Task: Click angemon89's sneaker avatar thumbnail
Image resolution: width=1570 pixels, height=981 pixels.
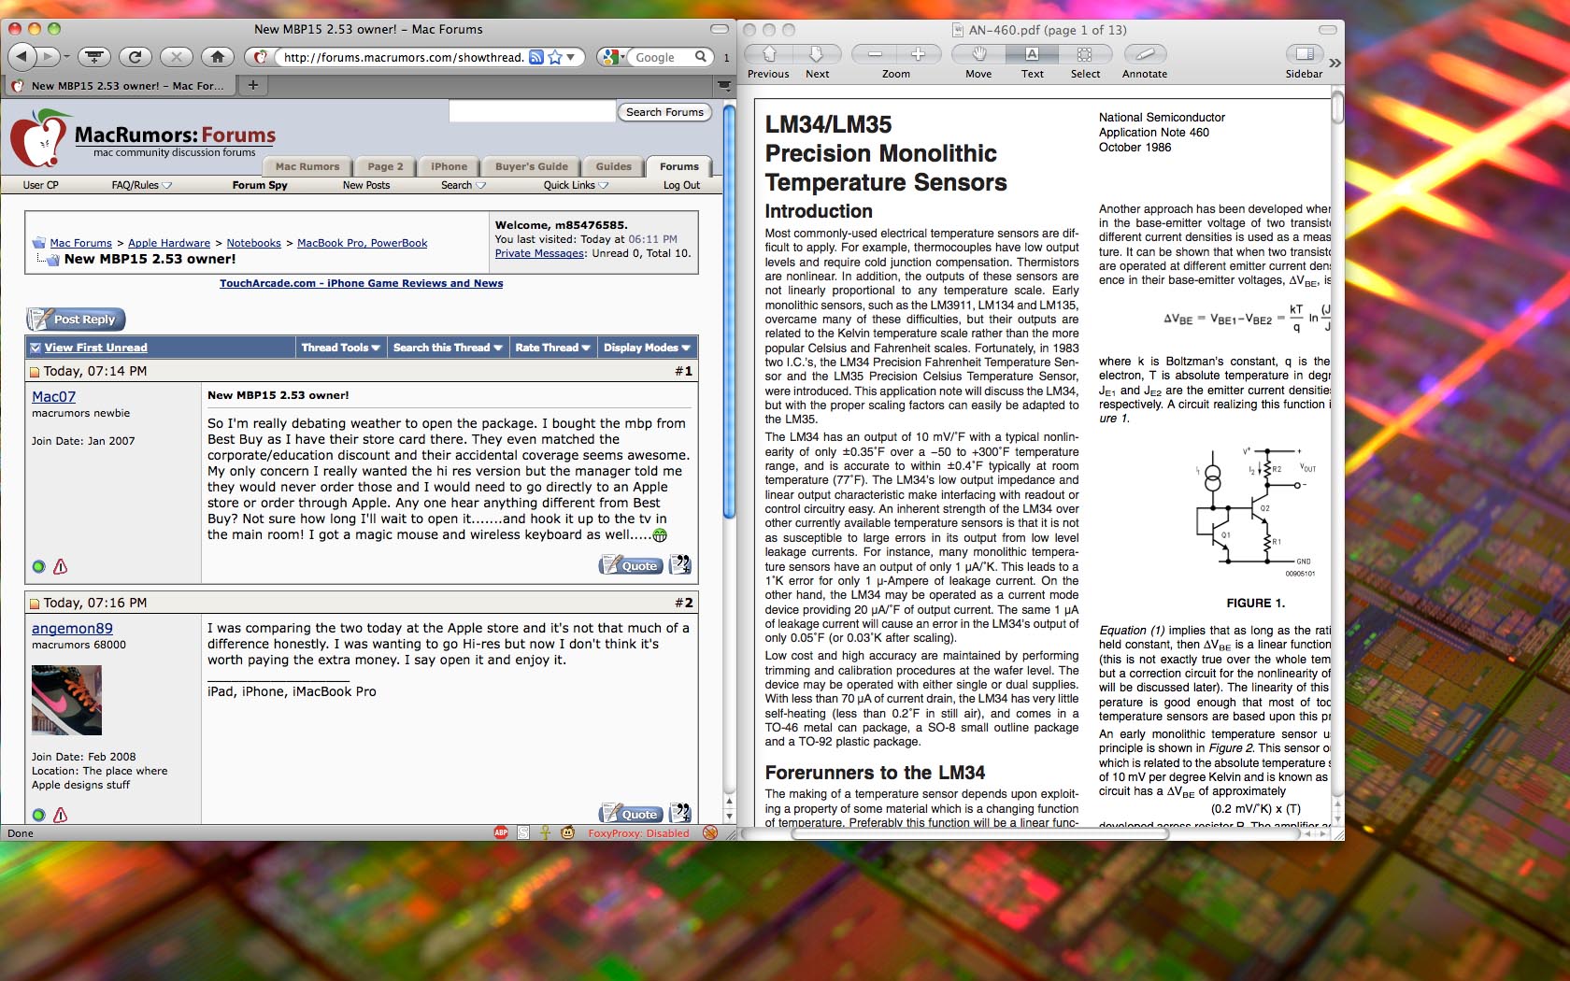Action: tap(66, 700)
